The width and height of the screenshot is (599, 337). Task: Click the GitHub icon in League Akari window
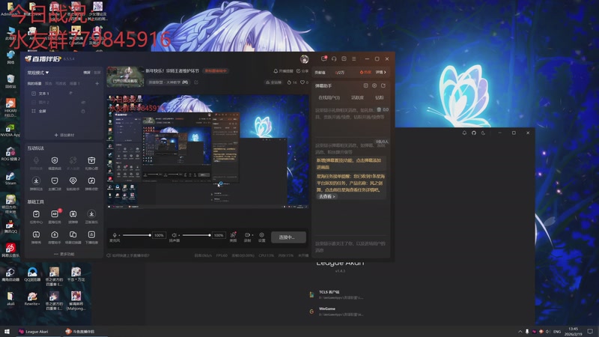(474, 133)
